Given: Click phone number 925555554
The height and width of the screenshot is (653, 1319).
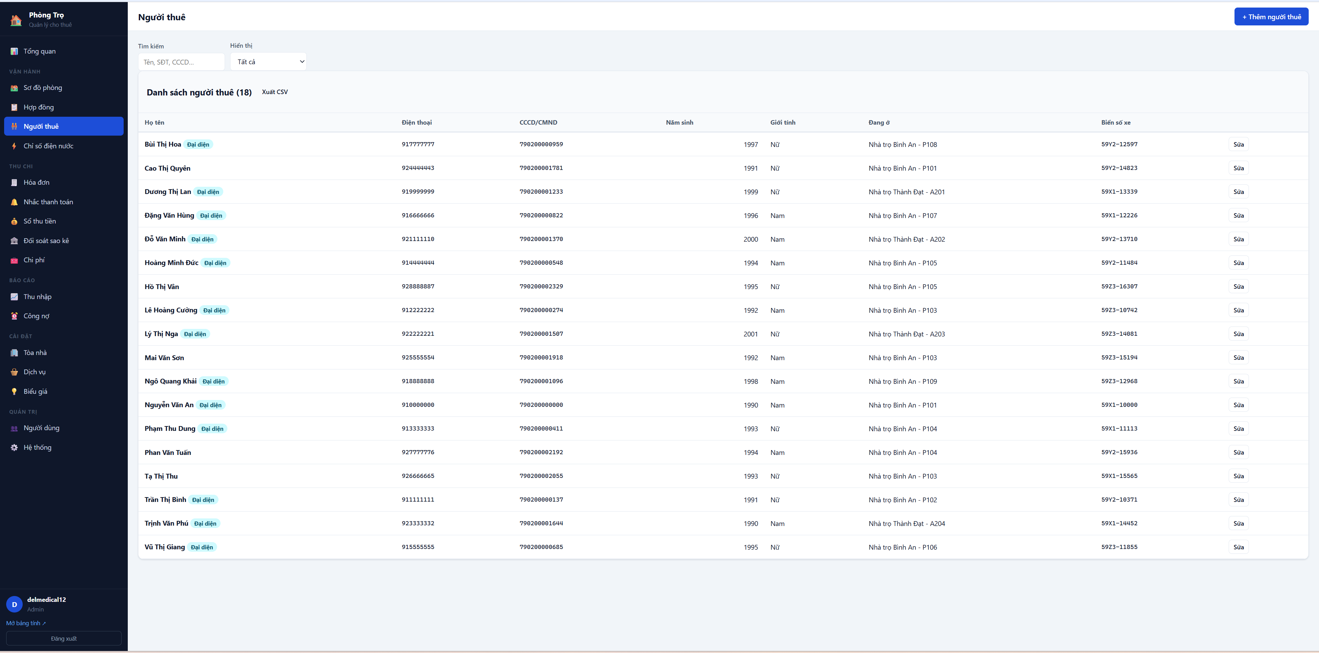Looking at the screenshot, I should 418,358.
